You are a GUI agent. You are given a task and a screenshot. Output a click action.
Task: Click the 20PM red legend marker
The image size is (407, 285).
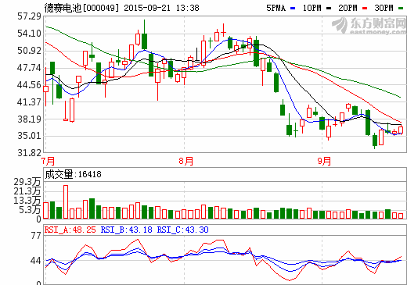[x=365, y=9]
